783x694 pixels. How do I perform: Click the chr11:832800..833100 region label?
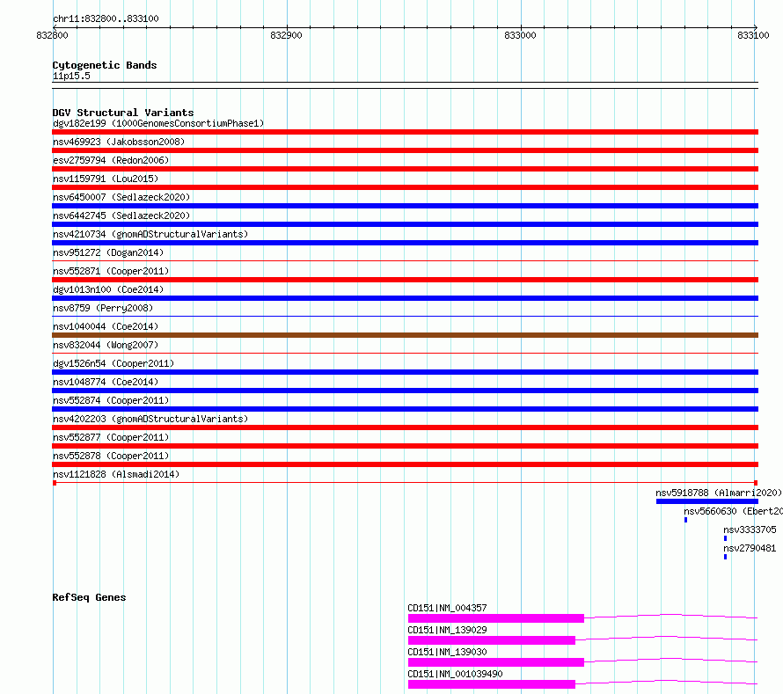(106, 18)
